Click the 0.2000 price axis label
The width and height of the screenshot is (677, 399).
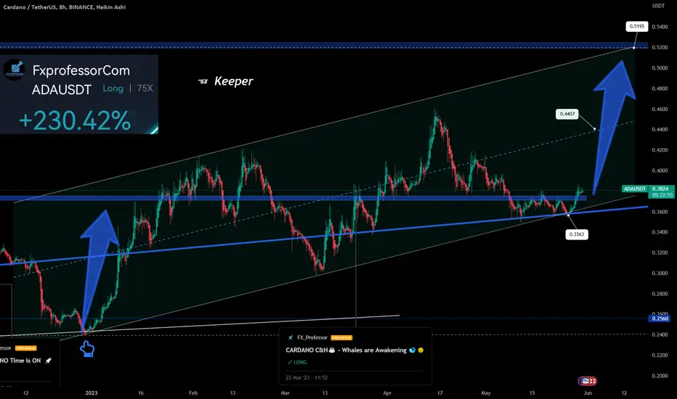[x=660, y=376]
